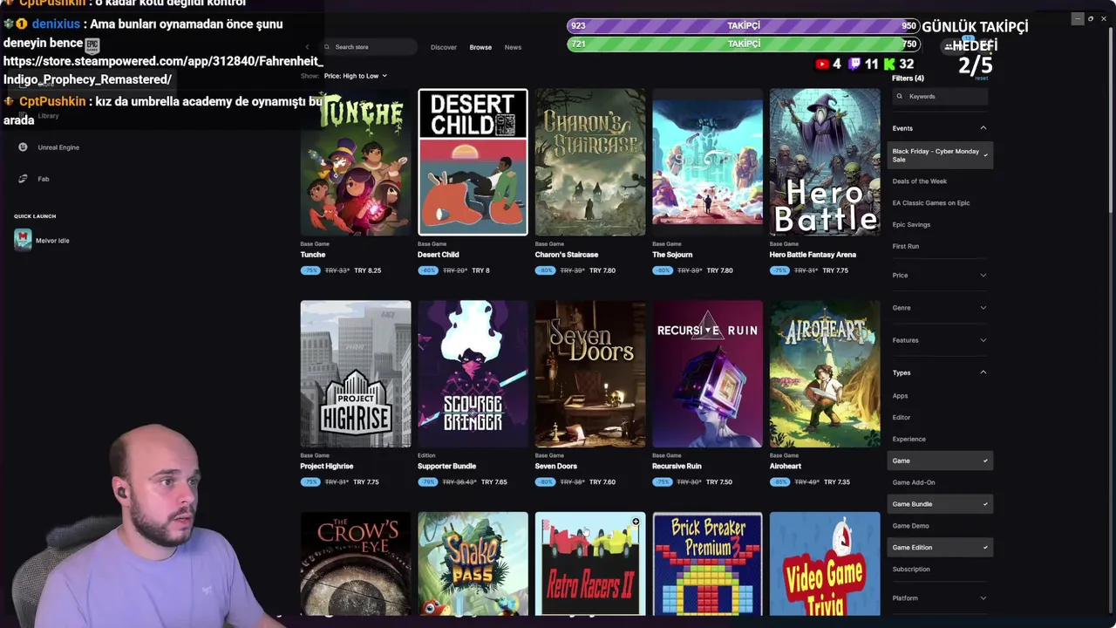The height and width of the screenshot is (628, 1116).
Task: Open the Airoheart cover thumbnail
Action: 825,374
